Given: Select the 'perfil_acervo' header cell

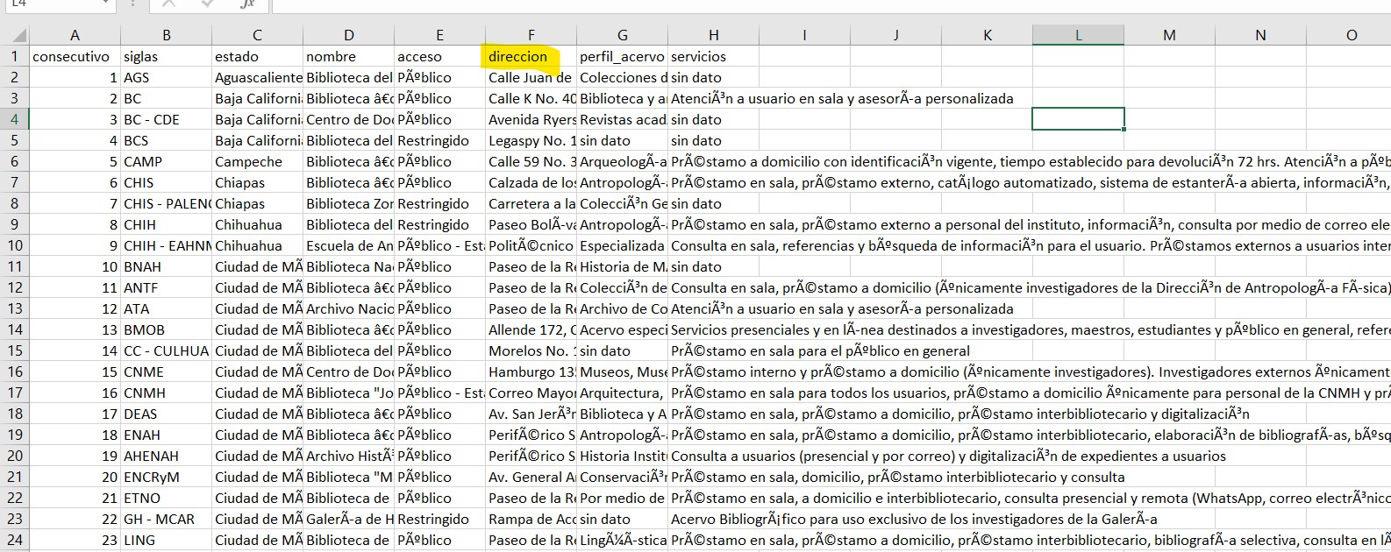Looking at the screenshot, I should coord(622,56).
